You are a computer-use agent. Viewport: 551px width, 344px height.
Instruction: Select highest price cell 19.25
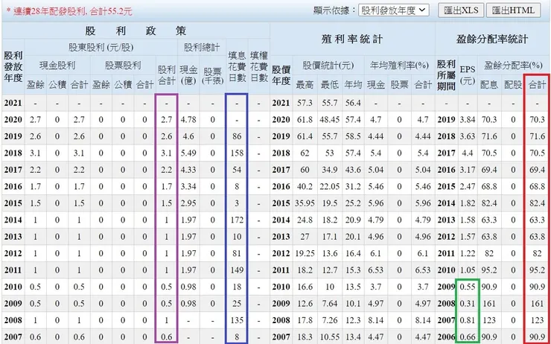point(305,254)
